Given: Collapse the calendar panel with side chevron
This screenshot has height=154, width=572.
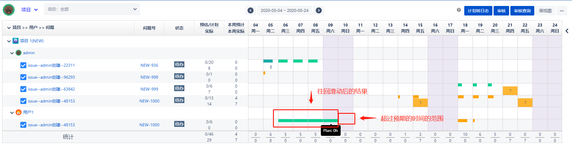Looking at the screenshot, I should pos(567,31).
